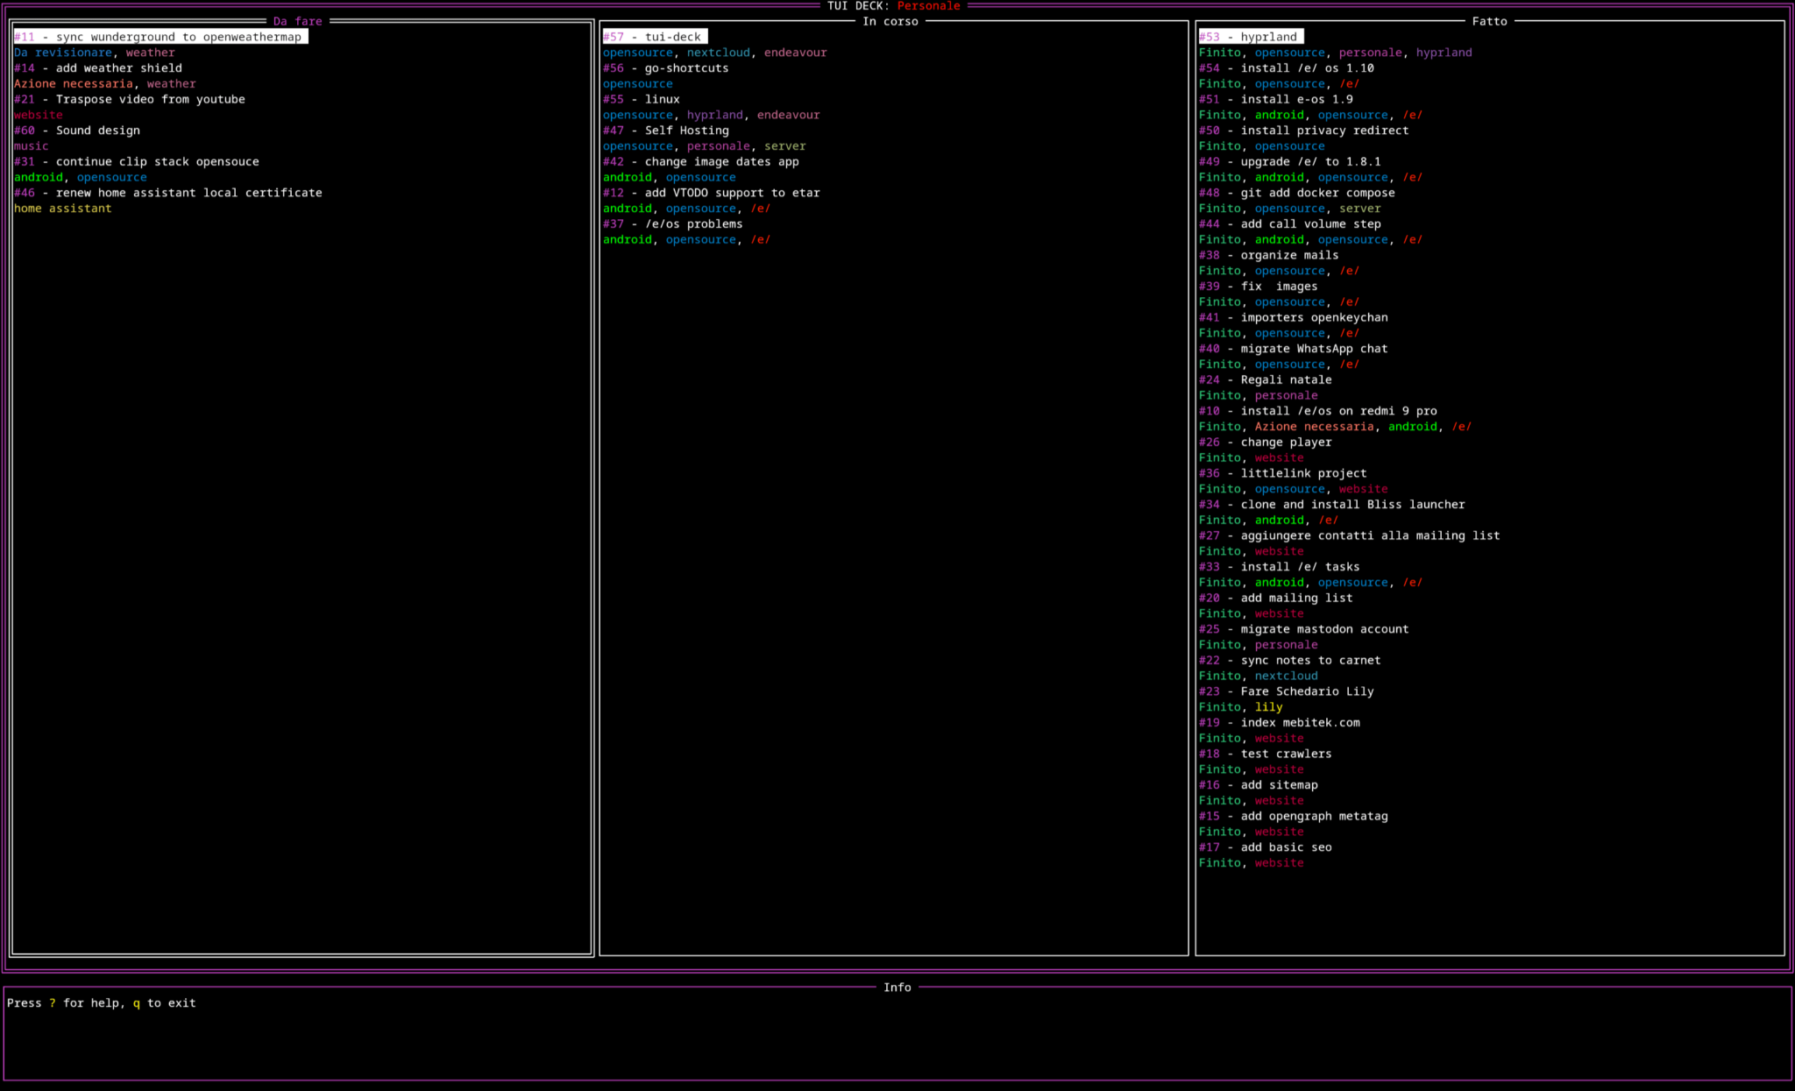Click card #27 aggiungere contatti alla mailing list
Screen dimensions: 1795x1091
(1349, 535)
